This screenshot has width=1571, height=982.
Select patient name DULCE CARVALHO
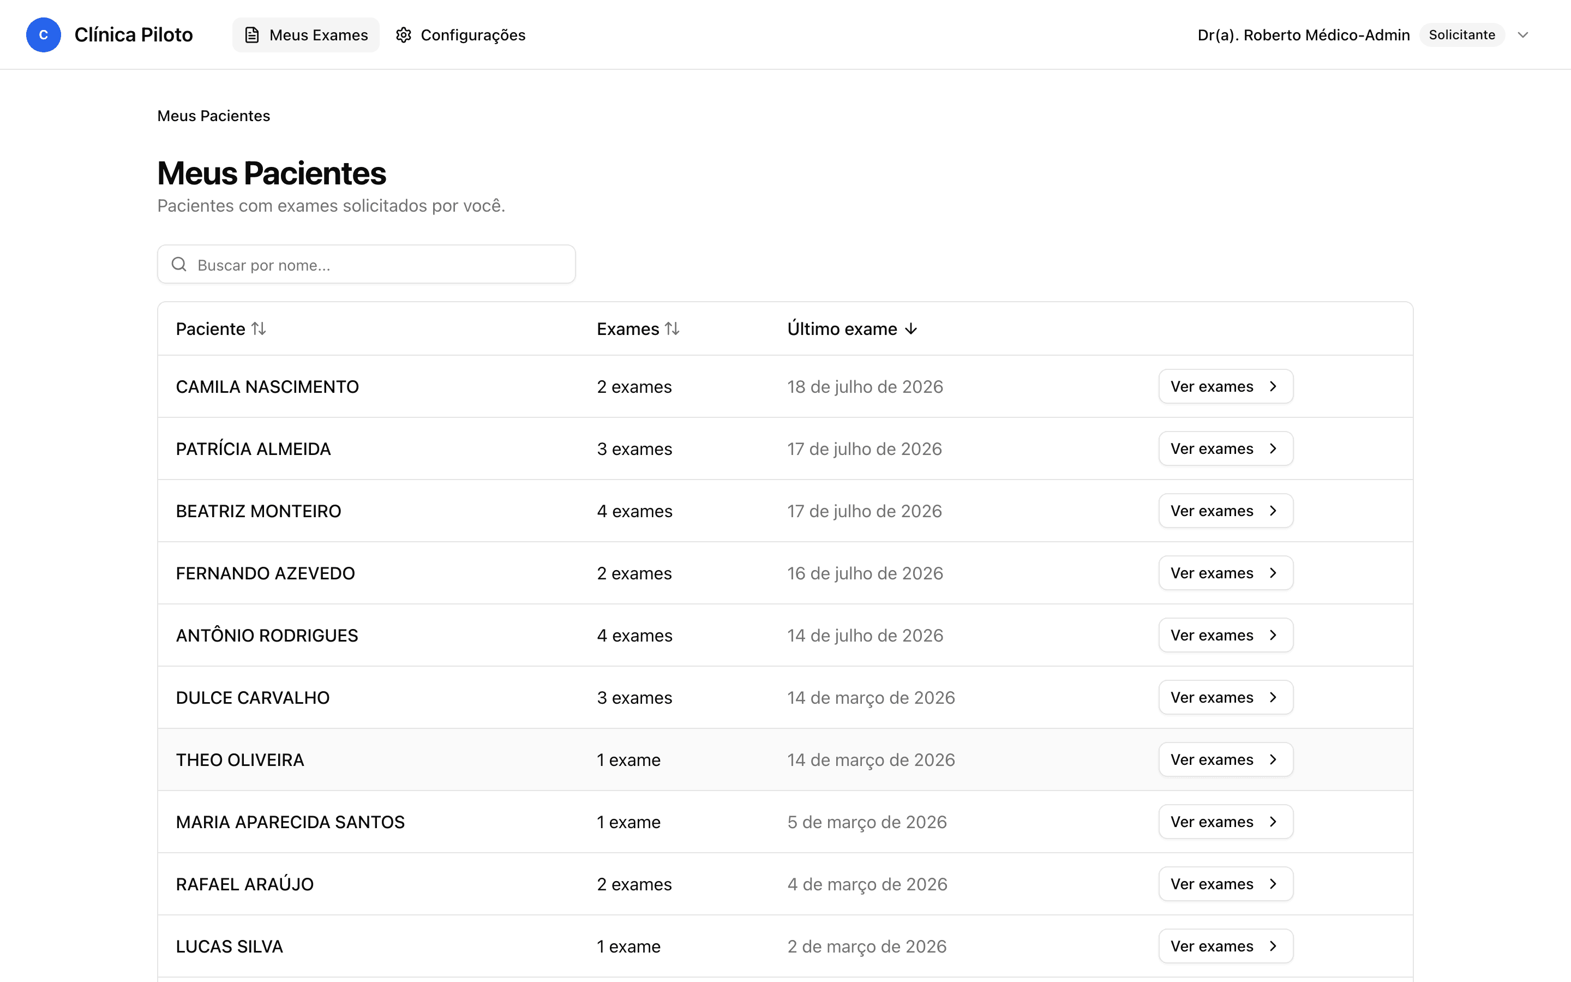253,698
